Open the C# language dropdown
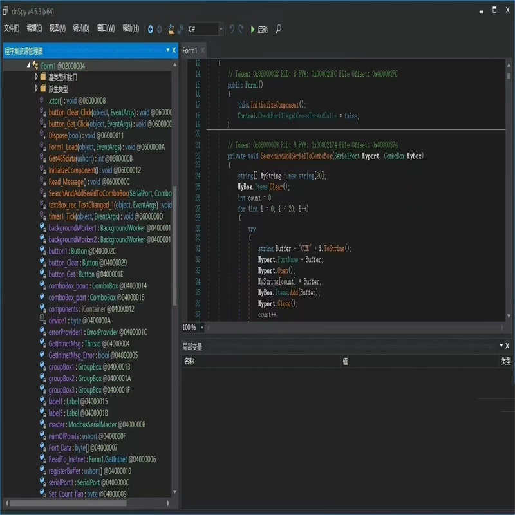The width and height of the screenshot is (515, 515). point(221,29)
